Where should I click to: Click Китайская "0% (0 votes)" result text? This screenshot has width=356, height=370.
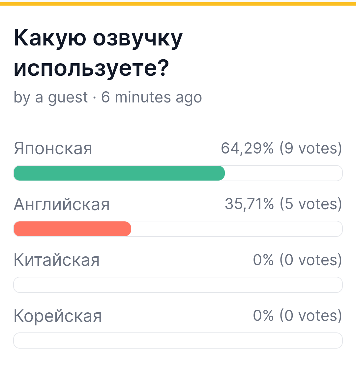[x=297, y=260]
